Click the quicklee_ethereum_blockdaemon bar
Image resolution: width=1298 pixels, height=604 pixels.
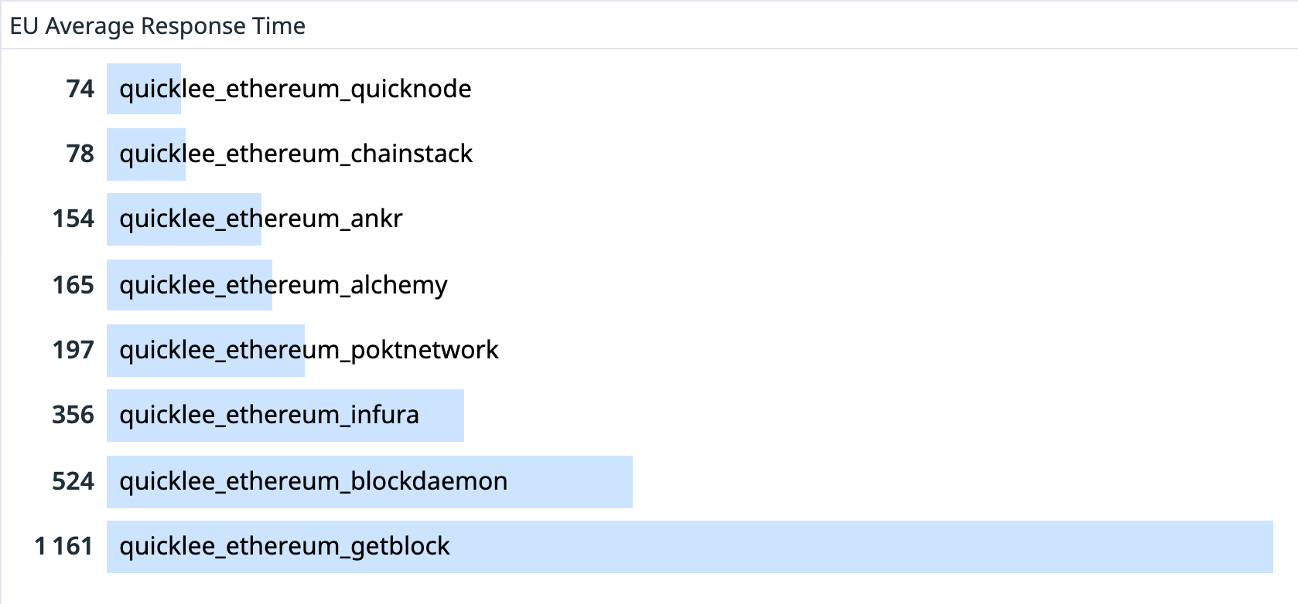coord(370,482)
